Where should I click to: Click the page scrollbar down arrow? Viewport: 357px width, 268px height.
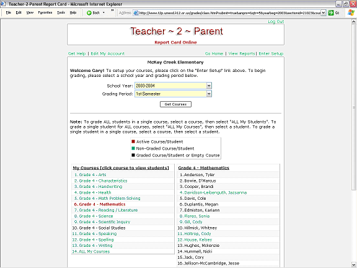[353, 265]
